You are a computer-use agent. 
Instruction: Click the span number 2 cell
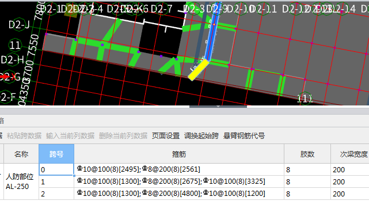point(56,194)
